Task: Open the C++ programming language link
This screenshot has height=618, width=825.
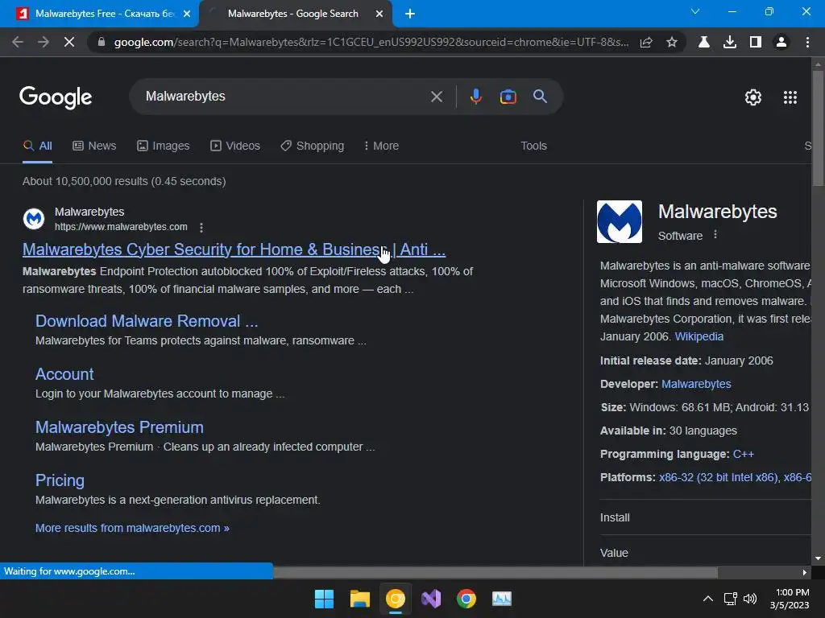Action: click(743, 454)
